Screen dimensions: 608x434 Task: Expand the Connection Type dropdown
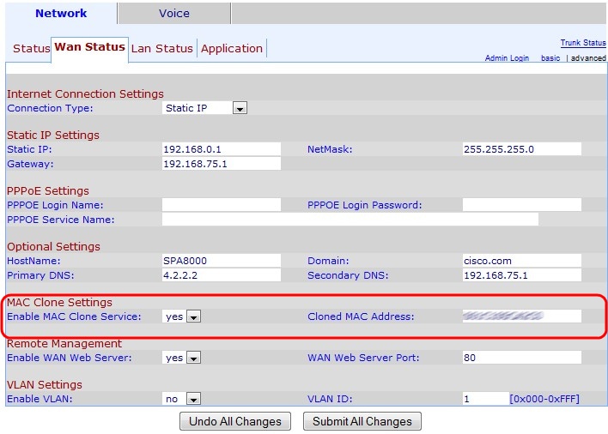[x=204, y=108]
